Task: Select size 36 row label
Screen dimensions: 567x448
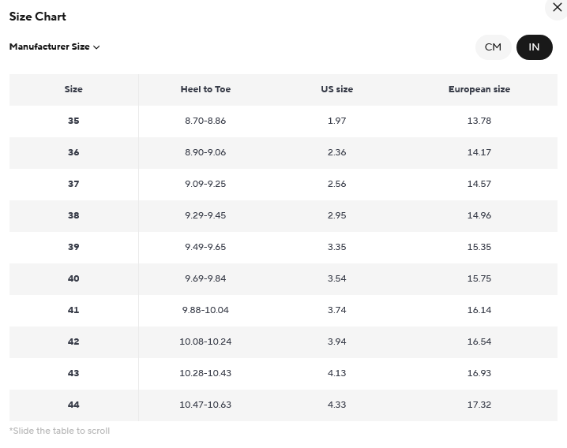Action: [73, 152]
